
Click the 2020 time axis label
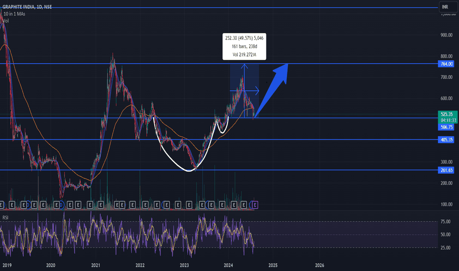coord(51,265)
